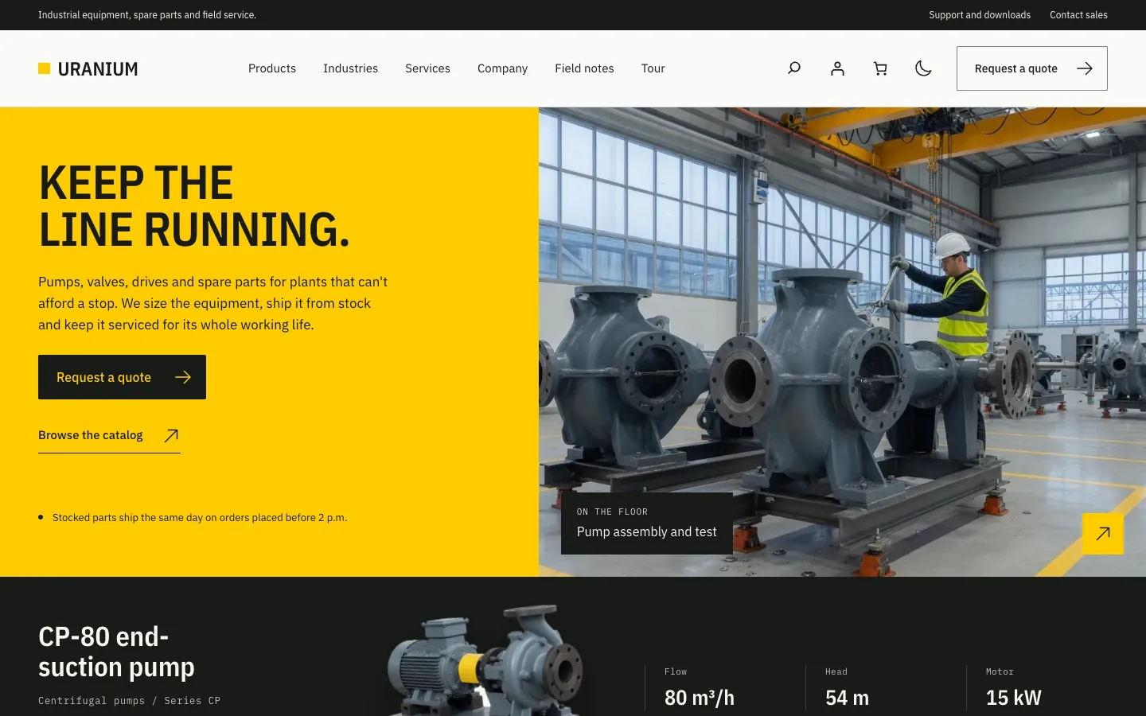Click the CP-80 pump product image
The image size is (1146, 716).
pos(485,660)
